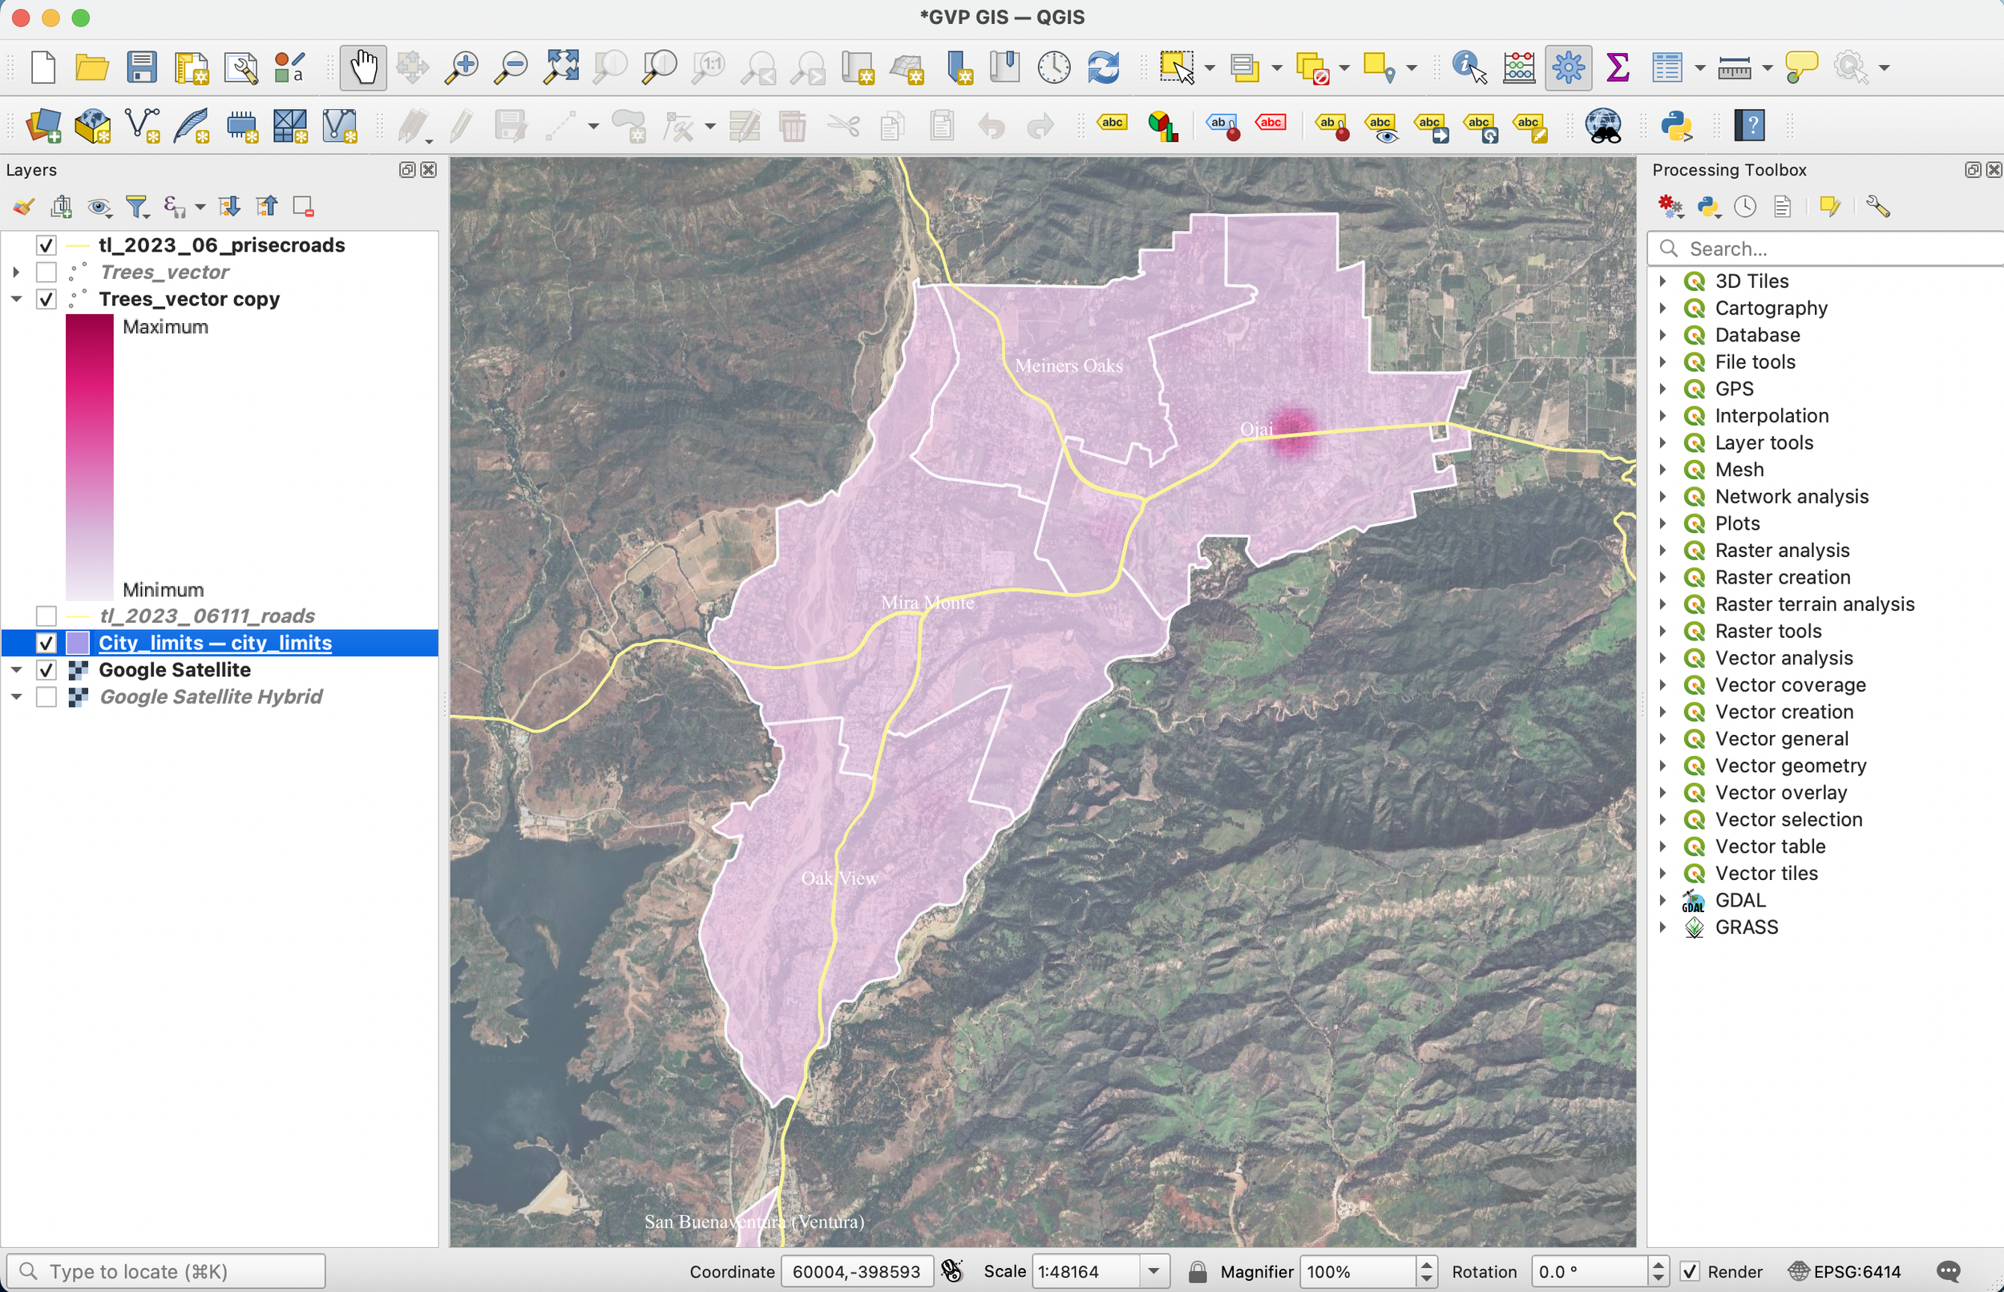The height and width of the screenshot is (1292, 2004).
Task: Click the Zoom In magnifier tool
Action: (x=462, y=67)
